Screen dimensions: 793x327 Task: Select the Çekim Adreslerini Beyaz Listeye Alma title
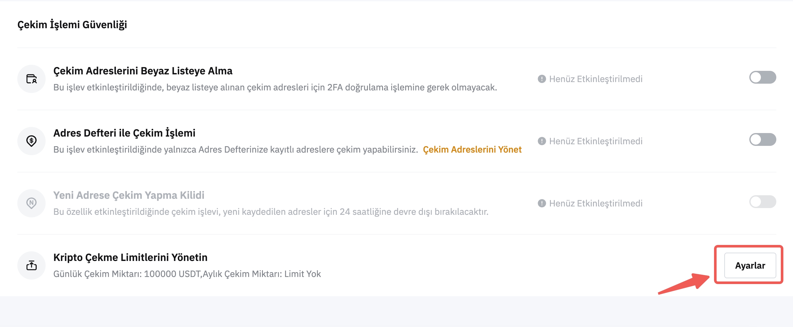coord(143,71)
